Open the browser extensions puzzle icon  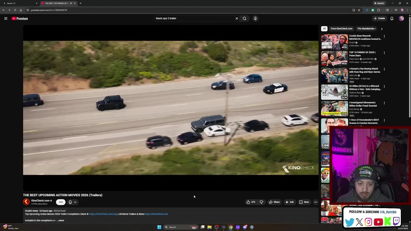[379, 10]
